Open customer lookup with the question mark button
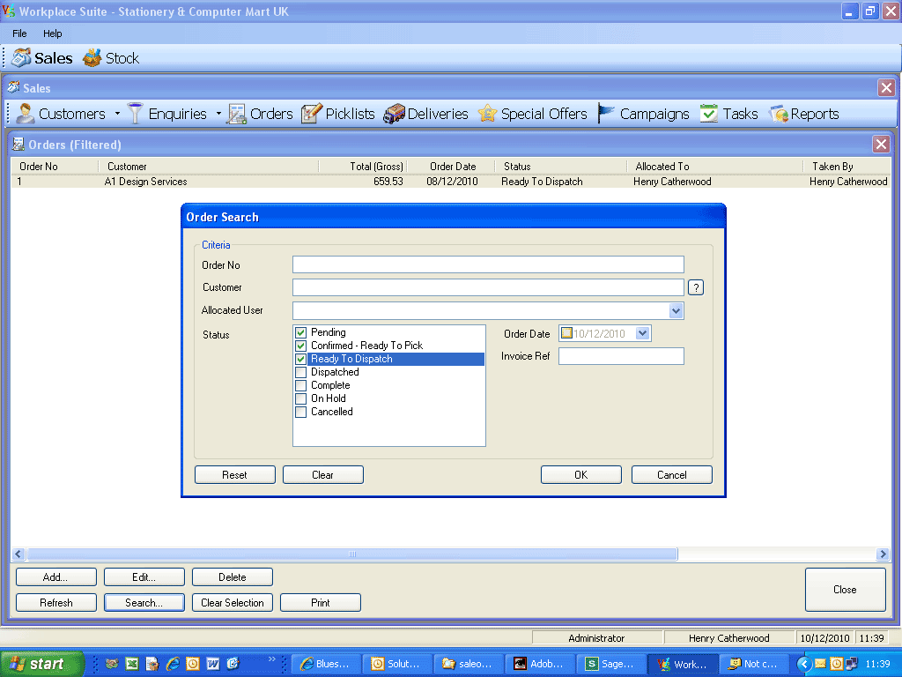 (696, 287)
